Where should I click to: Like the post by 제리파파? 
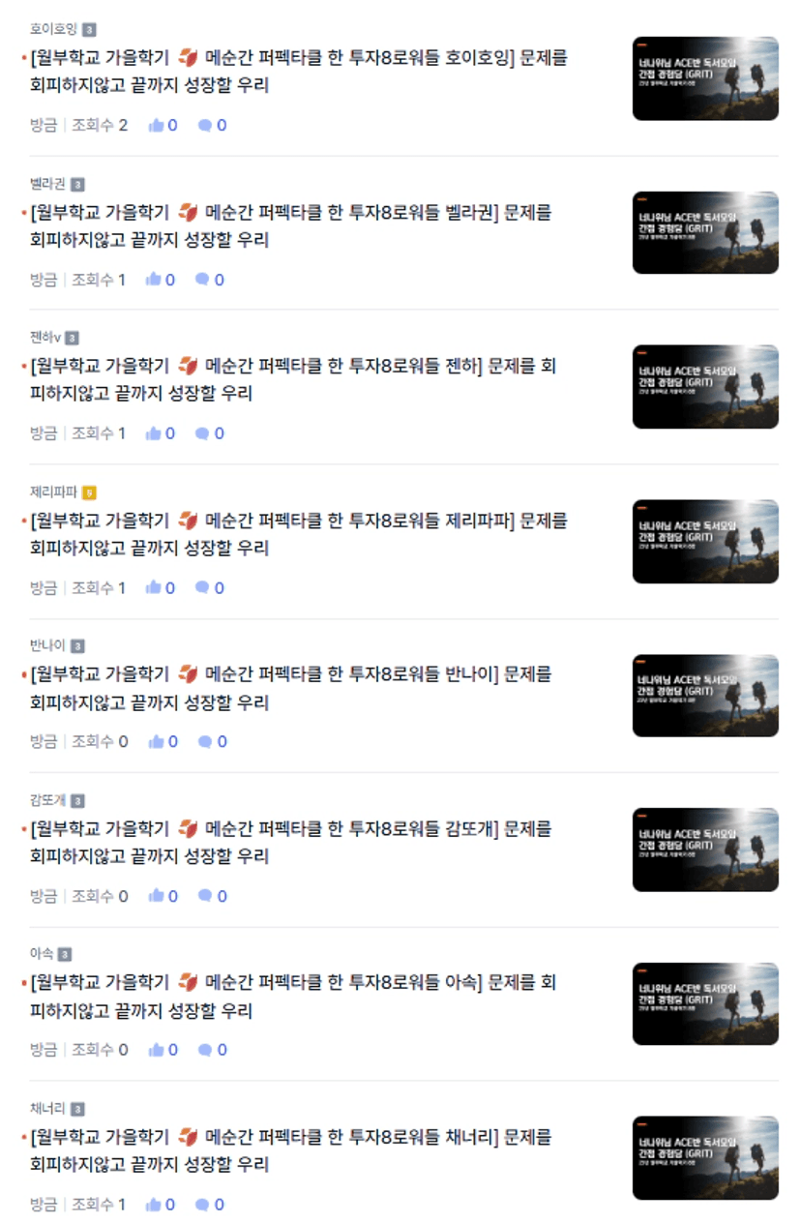(153, 587)
